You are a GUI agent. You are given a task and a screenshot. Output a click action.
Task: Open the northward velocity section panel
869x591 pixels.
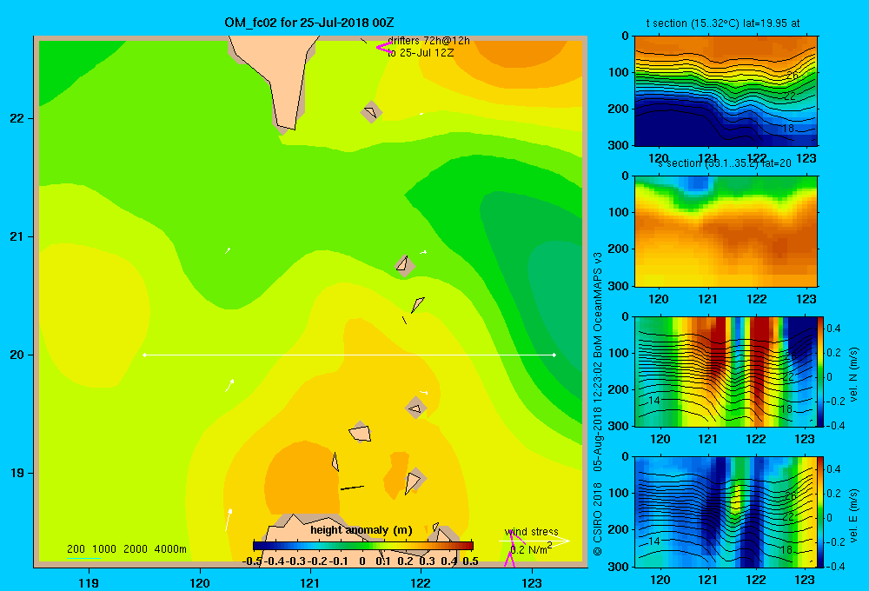coord(726,371)
